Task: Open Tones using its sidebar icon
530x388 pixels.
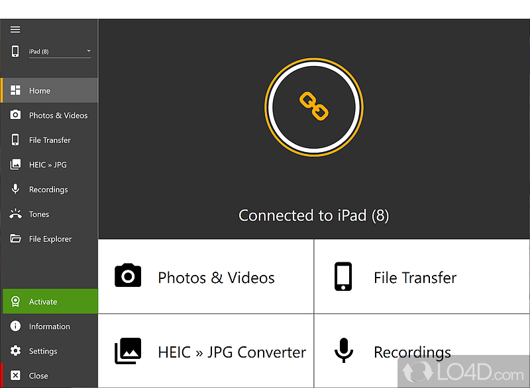Action: [x=15, y=213]
